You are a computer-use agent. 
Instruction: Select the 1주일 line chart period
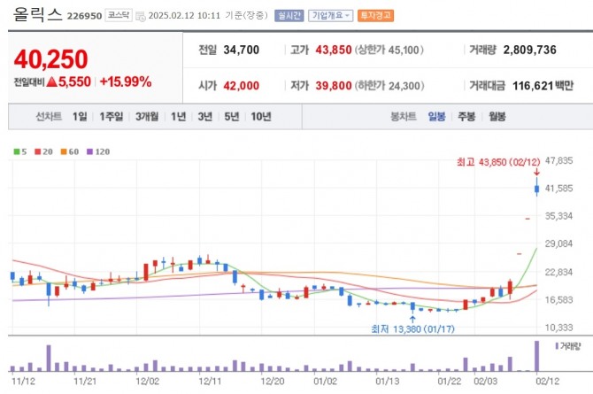[112, 117]
